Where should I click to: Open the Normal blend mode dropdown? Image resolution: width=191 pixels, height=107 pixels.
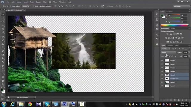pyautogui.click(x=168, y=53)
